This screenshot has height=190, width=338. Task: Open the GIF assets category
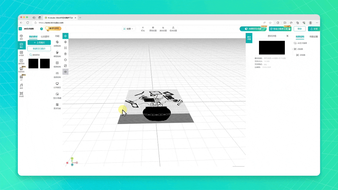tap(21, 78)
